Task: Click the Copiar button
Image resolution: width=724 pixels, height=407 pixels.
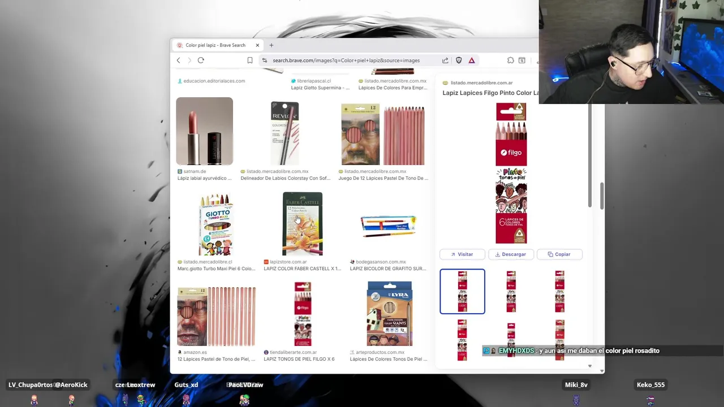Action: [x=559, y=254]
